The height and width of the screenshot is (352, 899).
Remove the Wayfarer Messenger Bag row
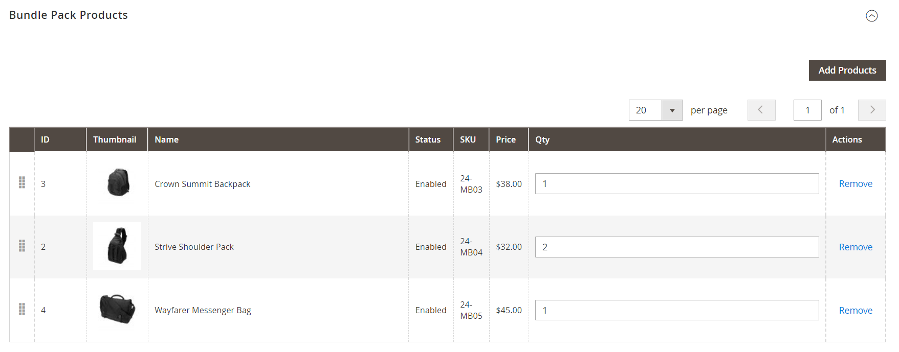coord(855,311)
